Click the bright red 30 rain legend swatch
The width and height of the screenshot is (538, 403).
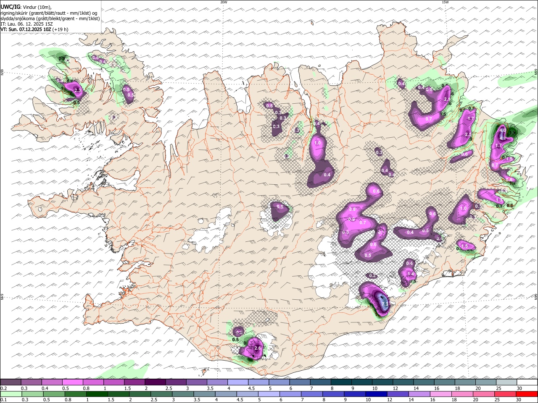[526, 394]
